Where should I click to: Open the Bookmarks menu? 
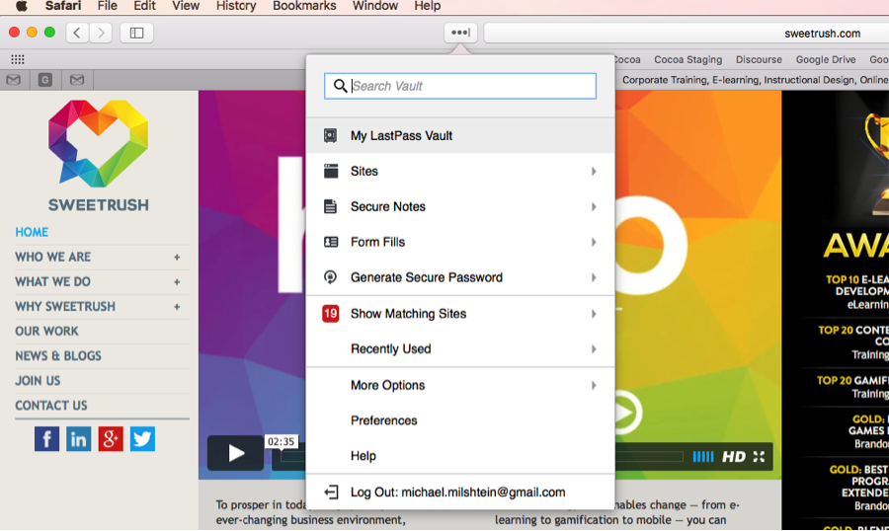tap(304, 6)
